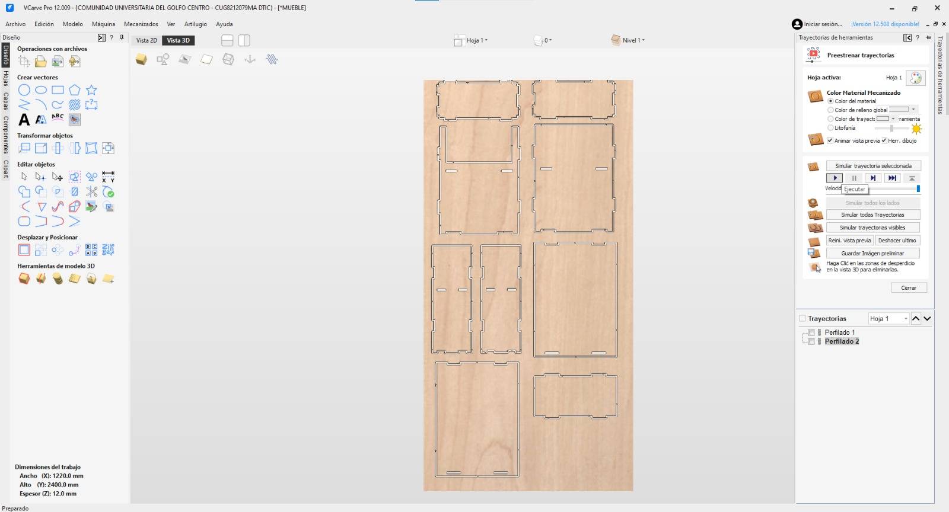Select the Draw Rectangle tool
This screenshot has height=512, width=949.
point(58,90)
